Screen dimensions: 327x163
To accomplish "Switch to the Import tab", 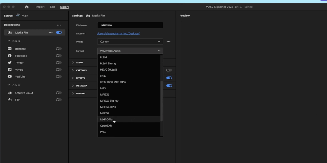I will coord(40,7).
